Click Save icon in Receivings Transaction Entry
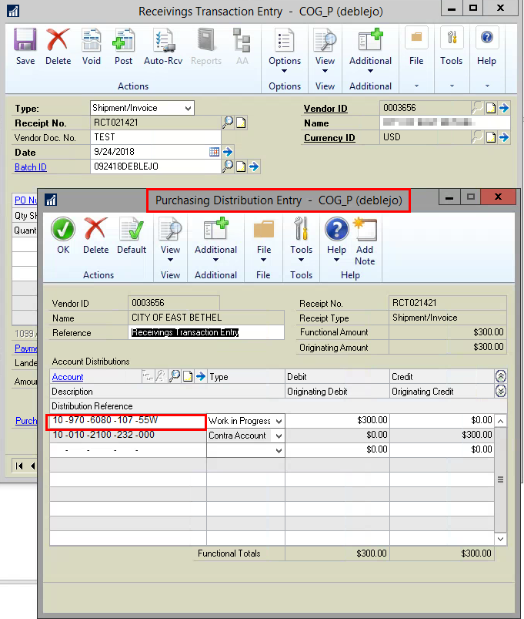The height and width of the screenshot is (619, 524). (x=25, y=46)
